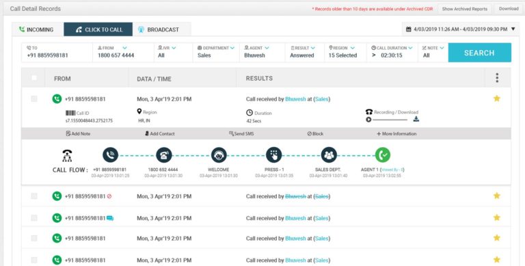Viewport: 525px width, 266px height.
Task: Expand the Region filter dropdown
Action: 352,48
